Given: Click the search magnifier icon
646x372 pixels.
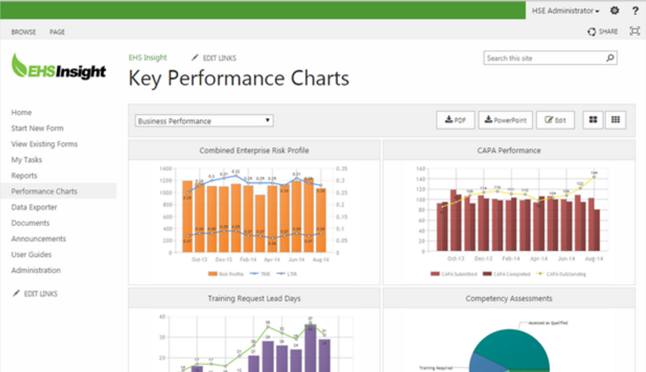Looking at the screenshot, I should [x=610, y=58].
